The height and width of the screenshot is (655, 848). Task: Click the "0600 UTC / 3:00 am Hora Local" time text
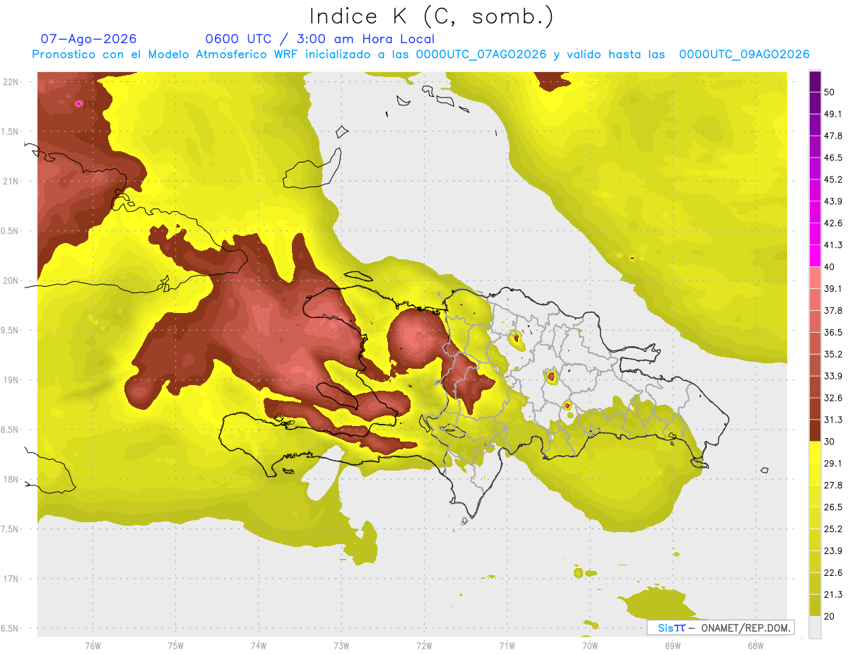[x=319, y=39]
